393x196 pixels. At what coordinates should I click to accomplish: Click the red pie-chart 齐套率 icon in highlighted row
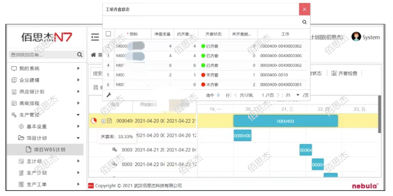[94, 121]
